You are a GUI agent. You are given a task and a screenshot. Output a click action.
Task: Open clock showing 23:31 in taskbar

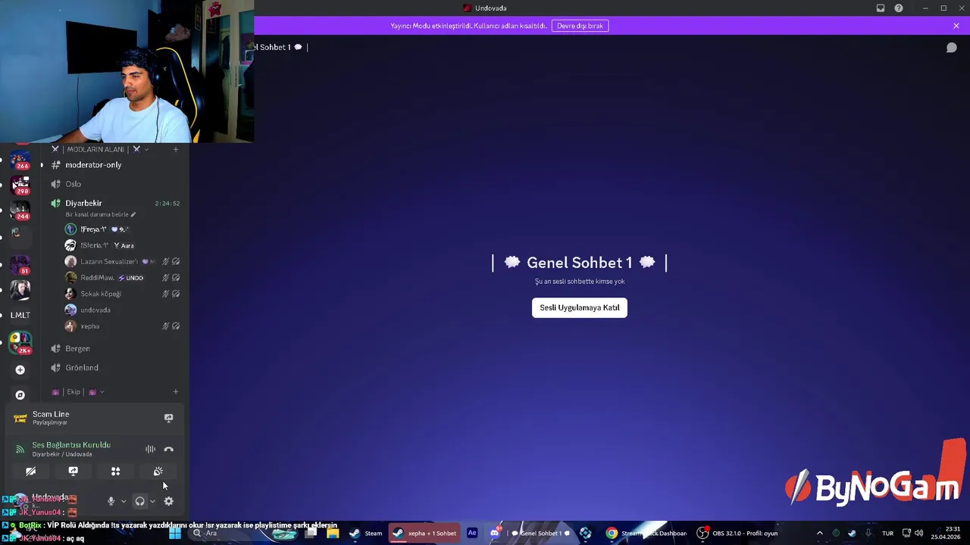pyautogui.click(x=947, y=533)
